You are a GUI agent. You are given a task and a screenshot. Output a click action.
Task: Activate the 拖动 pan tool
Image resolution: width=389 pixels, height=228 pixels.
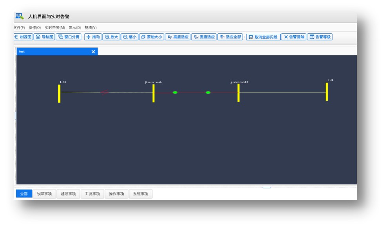93,37
